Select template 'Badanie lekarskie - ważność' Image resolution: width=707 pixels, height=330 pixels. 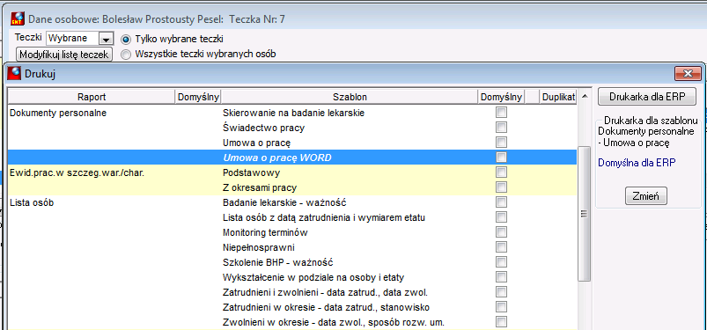tap(284, 202)
